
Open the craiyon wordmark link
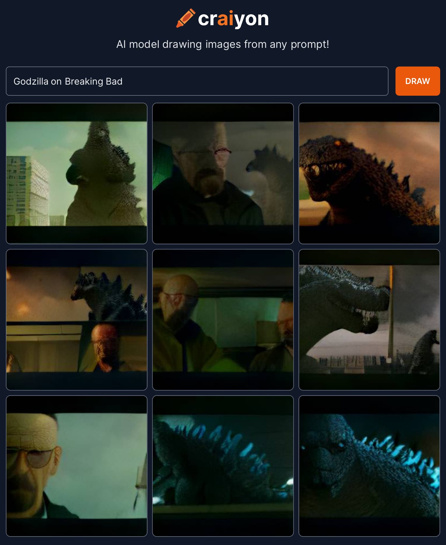[x=233, y=19]
